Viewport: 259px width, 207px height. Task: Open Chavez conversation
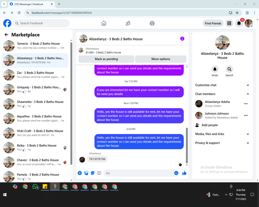tap(35, 162)
